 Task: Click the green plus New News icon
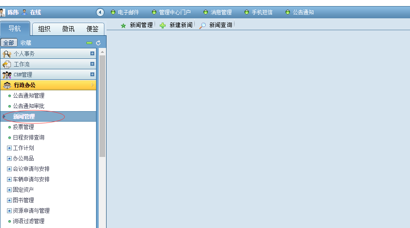[163, 26]
